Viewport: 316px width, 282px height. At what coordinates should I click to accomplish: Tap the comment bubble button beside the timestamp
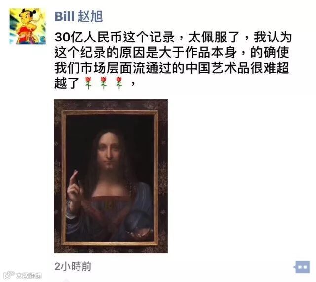point(302,267)
